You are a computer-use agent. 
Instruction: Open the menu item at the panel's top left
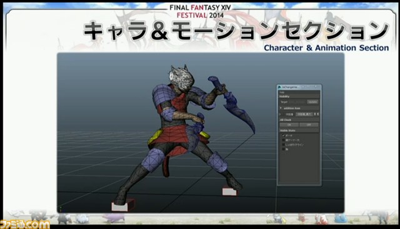click(282, 92)
